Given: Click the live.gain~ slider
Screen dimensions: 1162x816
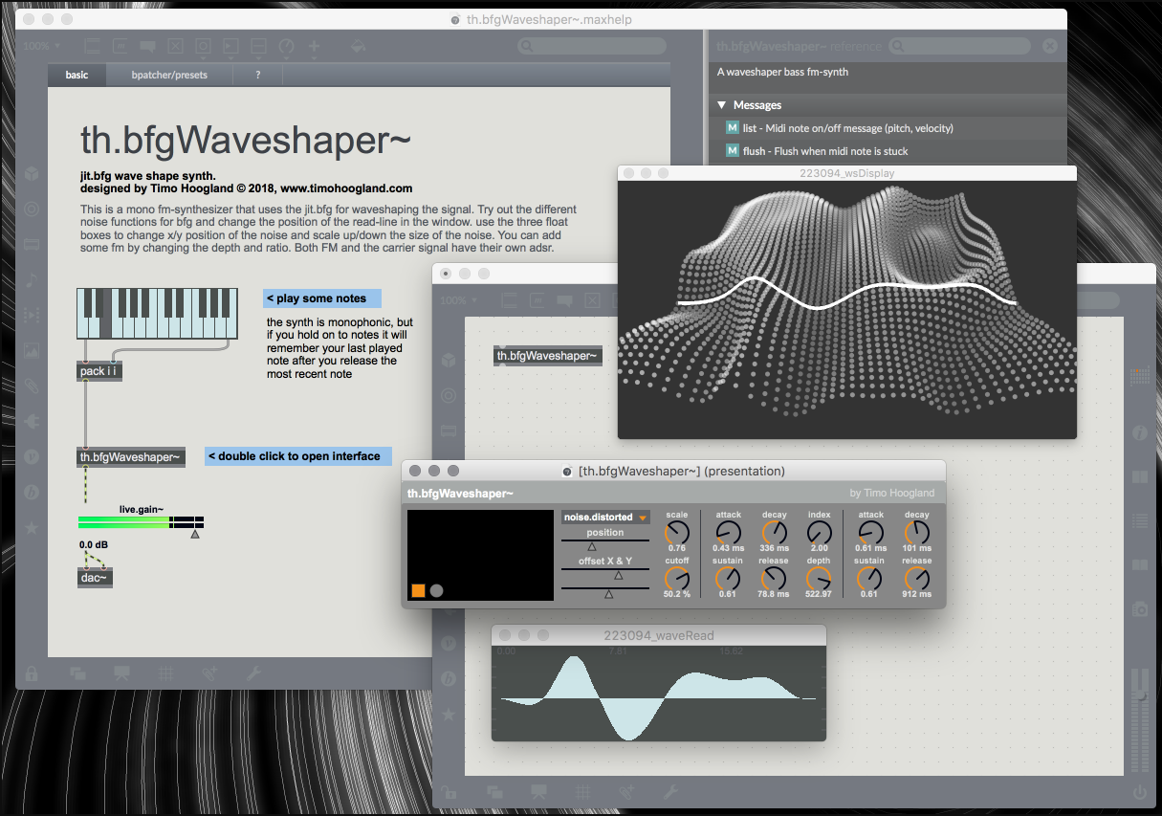Looking at the screenshot, I should click(x=142, y=522).
